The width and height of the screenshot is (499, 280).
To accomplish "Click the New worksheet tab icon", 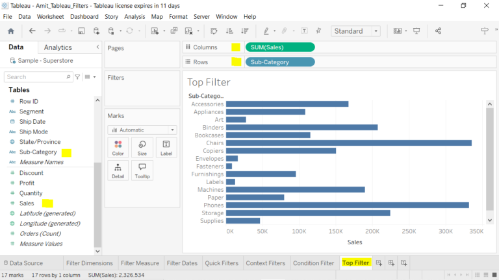I will pyautogui.click(x=379, y=263).
